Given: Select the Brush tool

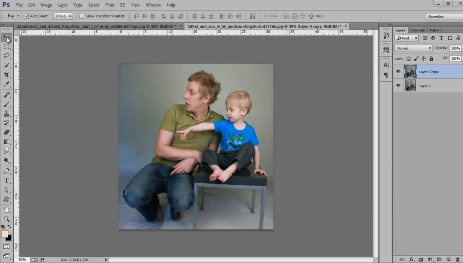Looking at the screenshot, I should (x=7, y=104).
